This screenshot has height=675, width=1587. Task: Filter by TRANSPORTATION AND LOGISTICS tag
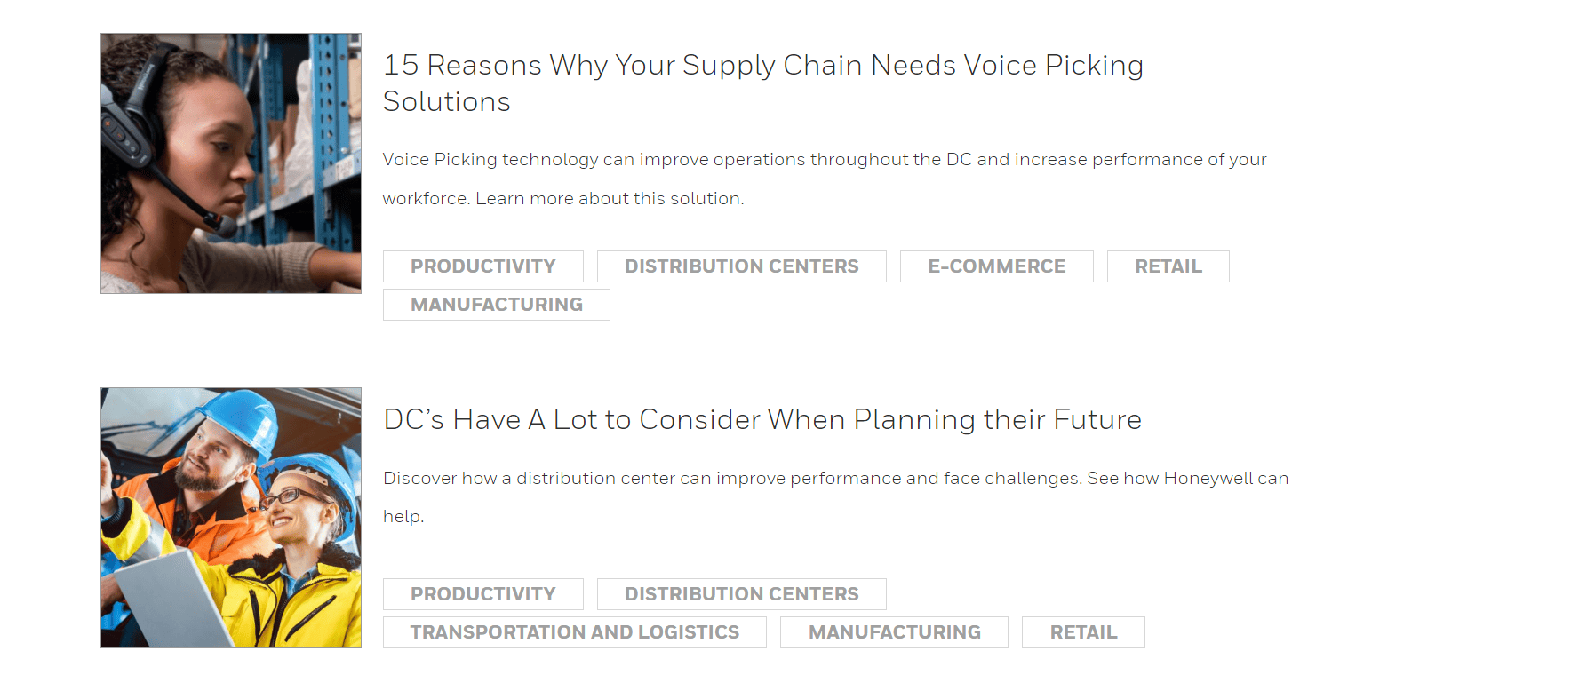(x=575, y=632)
